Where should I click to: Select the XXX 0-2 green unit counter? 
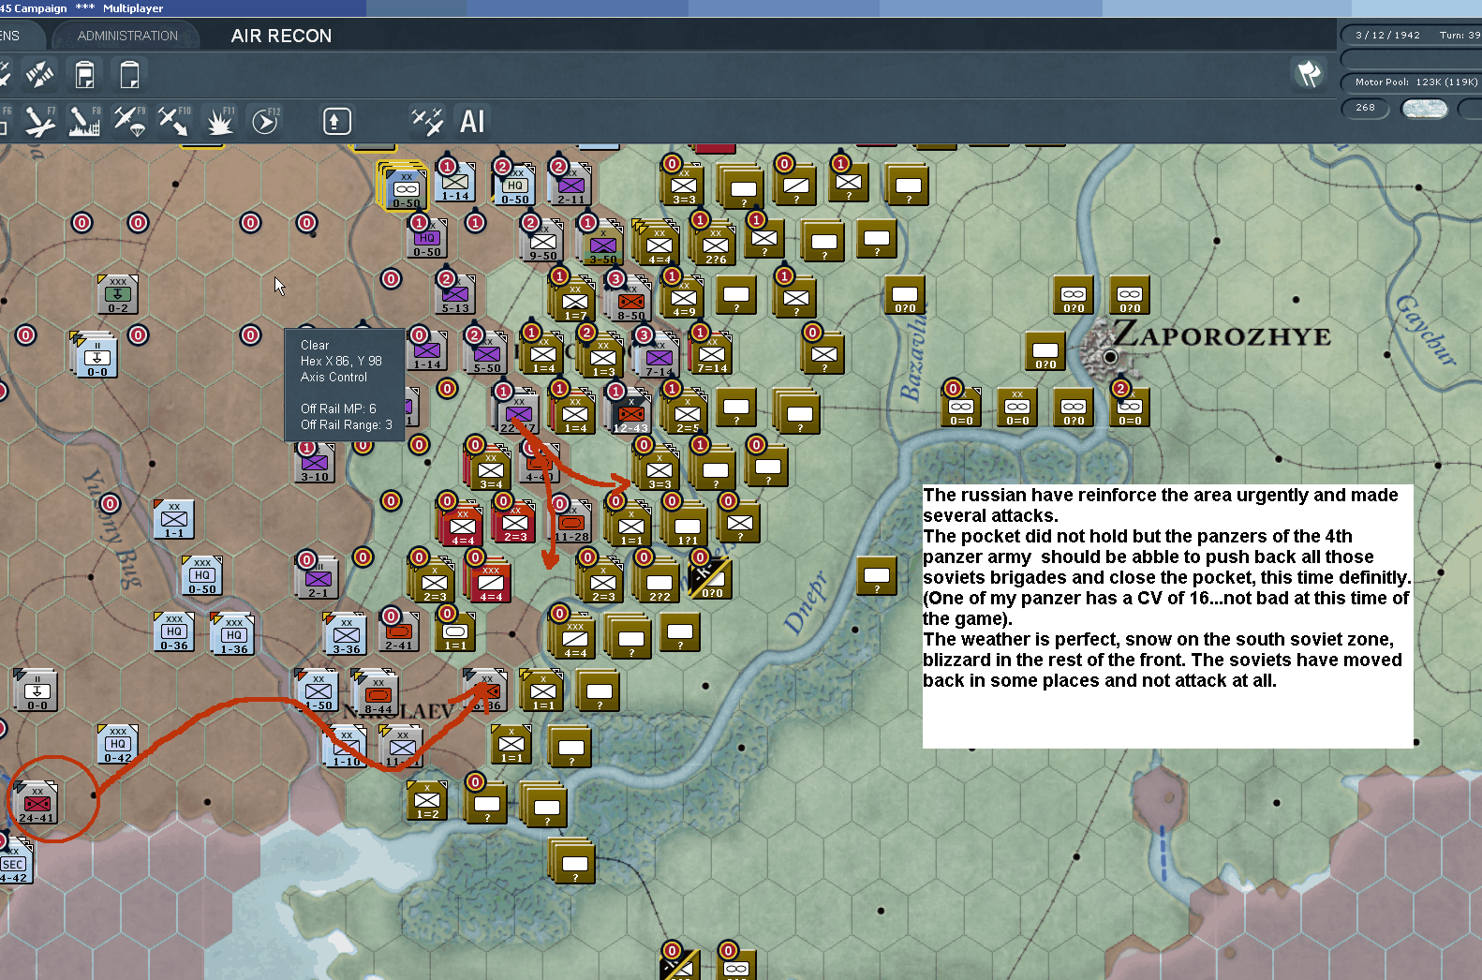tap(118, 294)
